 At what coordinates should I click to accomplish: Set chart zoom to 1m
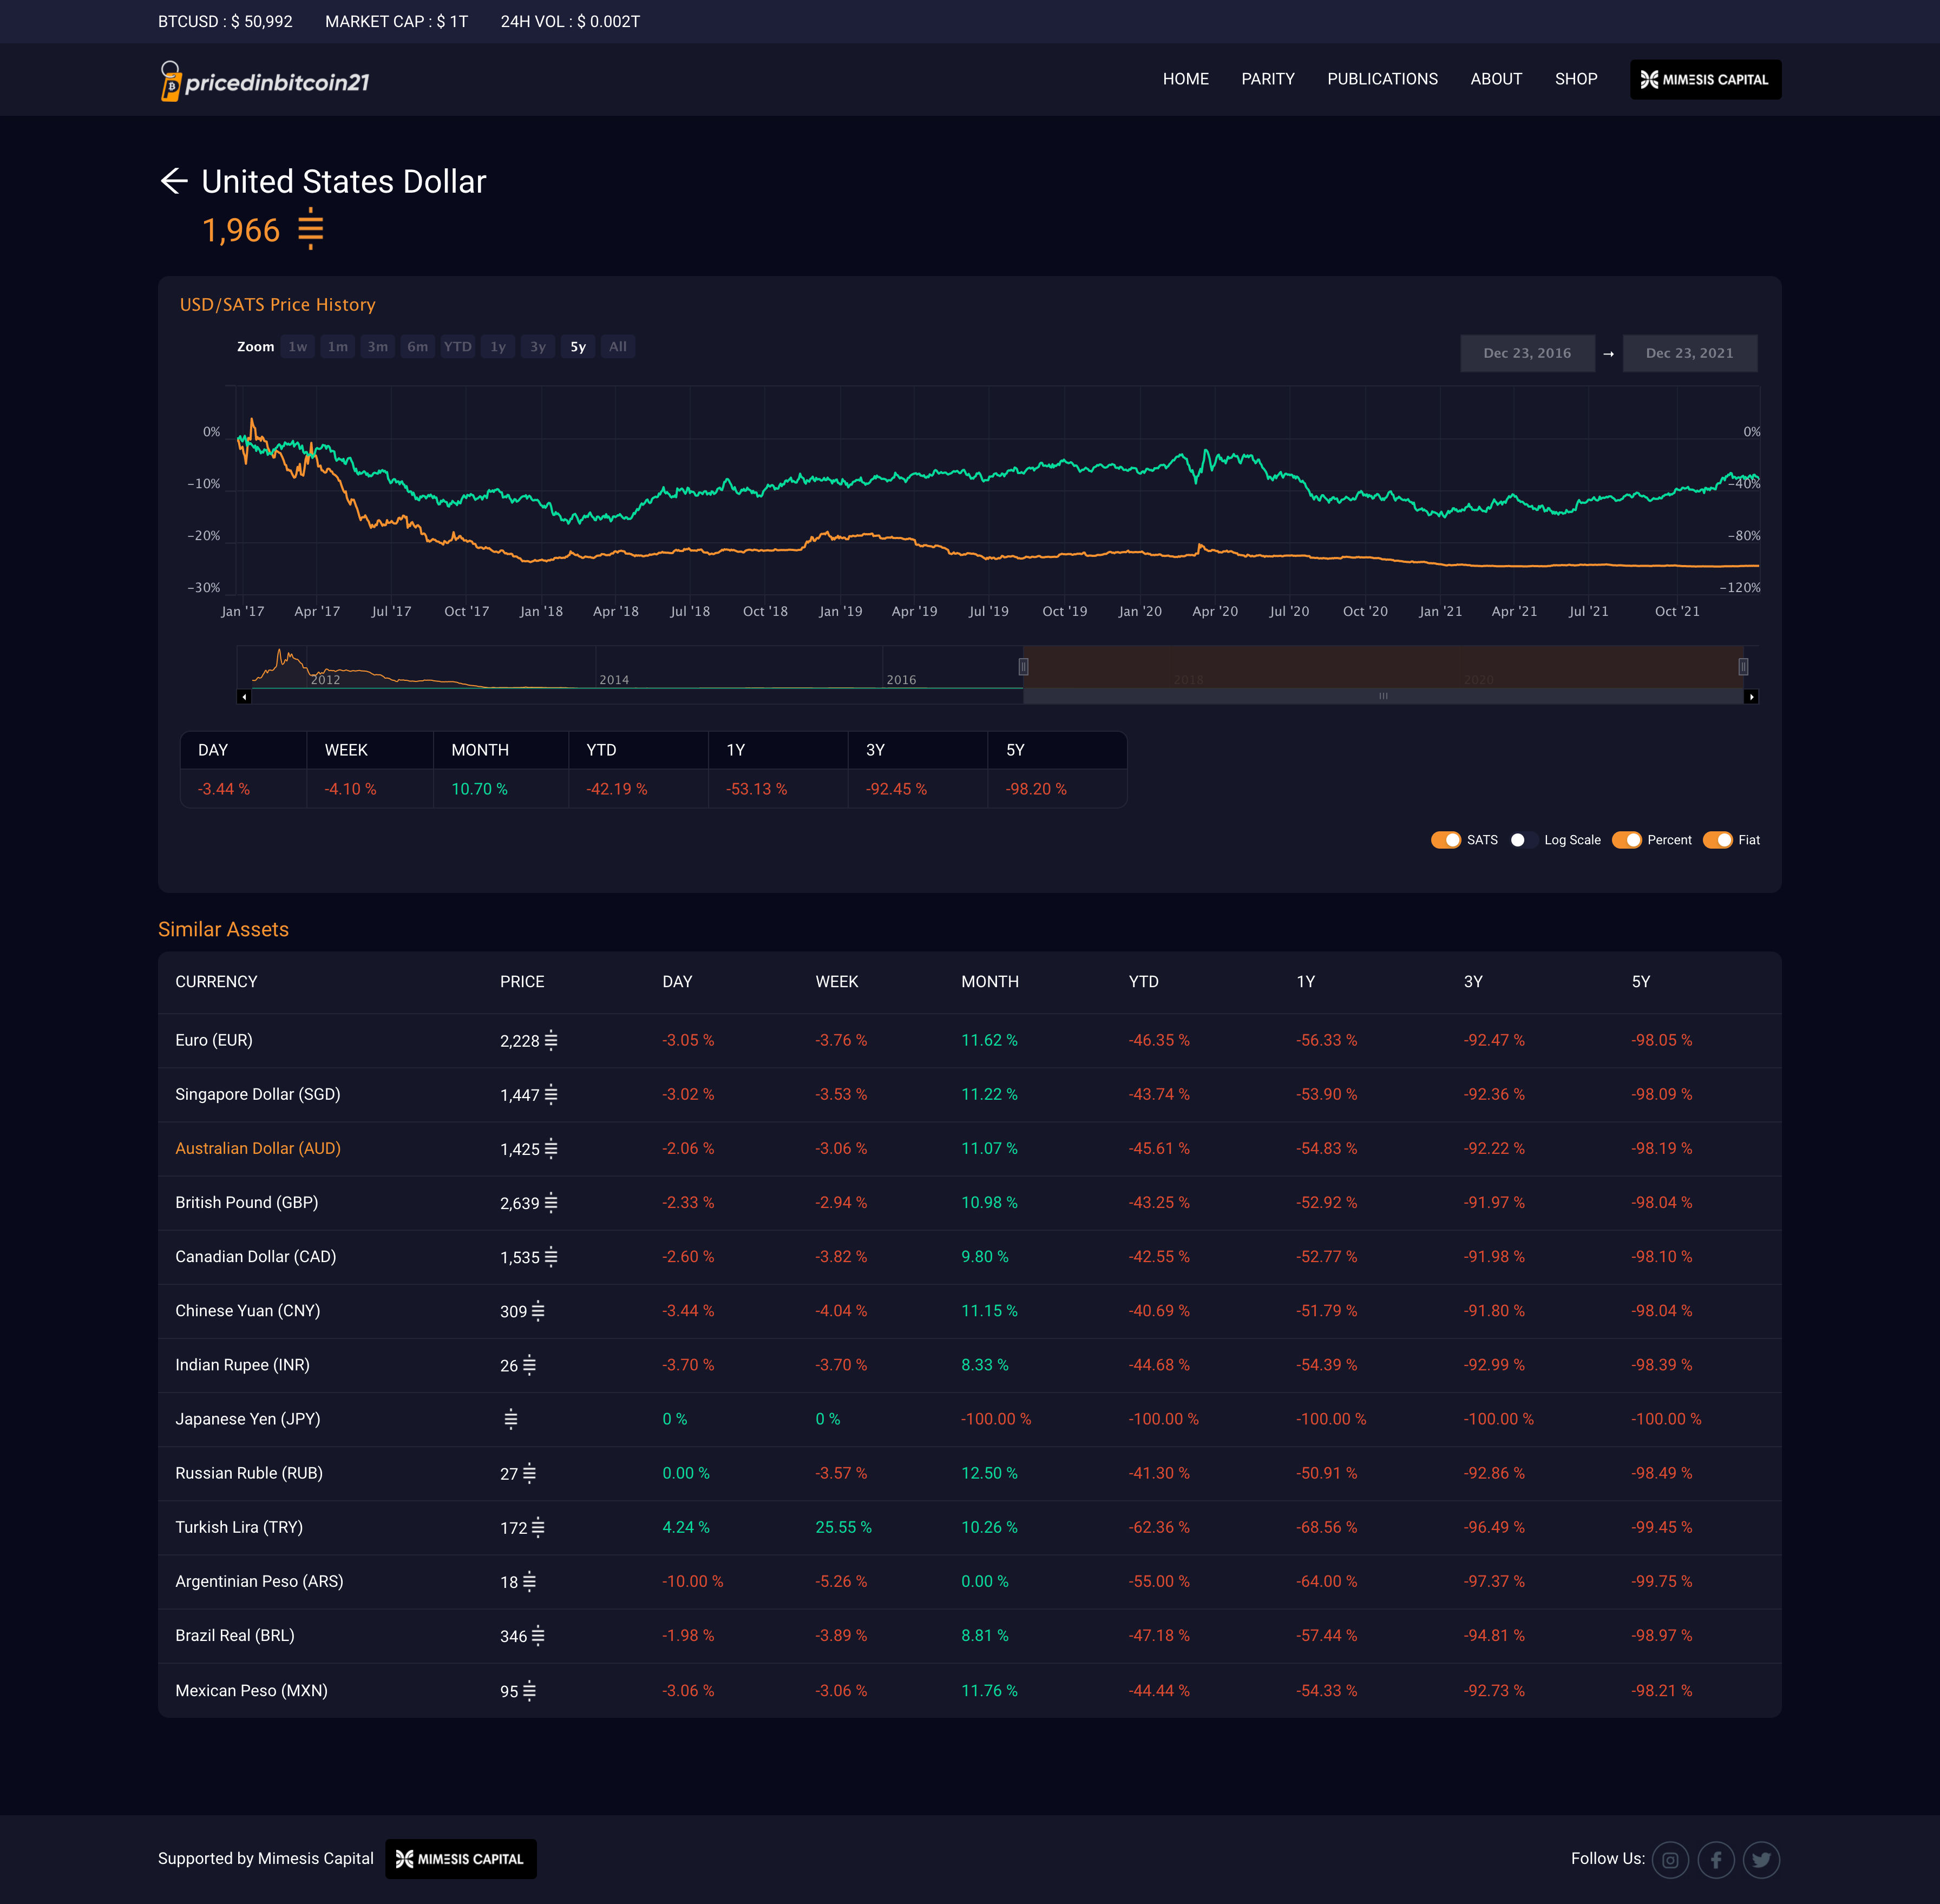[338, 347]
